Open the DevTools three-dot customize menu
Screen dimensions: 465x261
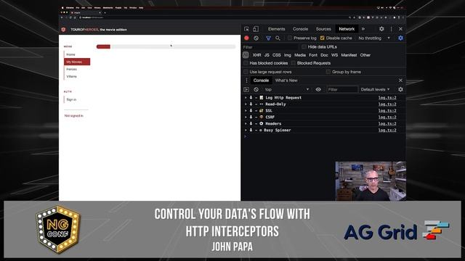click(391, 29)
